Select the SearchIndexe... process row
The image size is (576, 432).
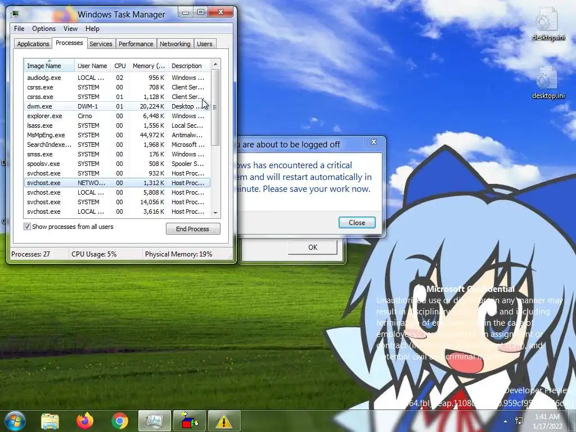click(117, 145)
